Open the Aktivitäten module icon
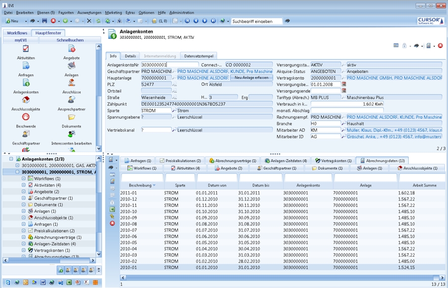Screen dimensions: 448x288 pos(26,49)
